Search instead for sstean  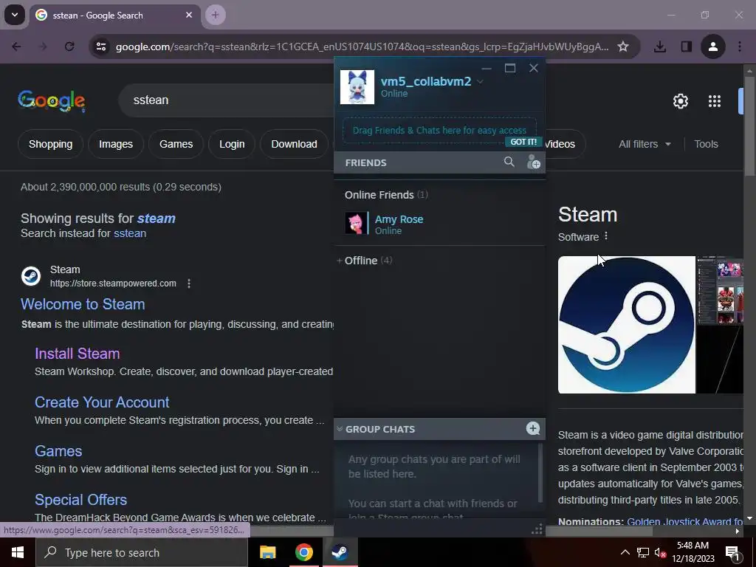point(130,233)
